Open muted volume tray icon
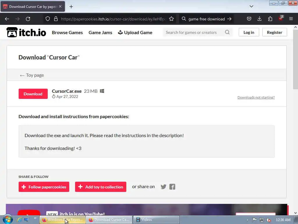 [269, 220]
